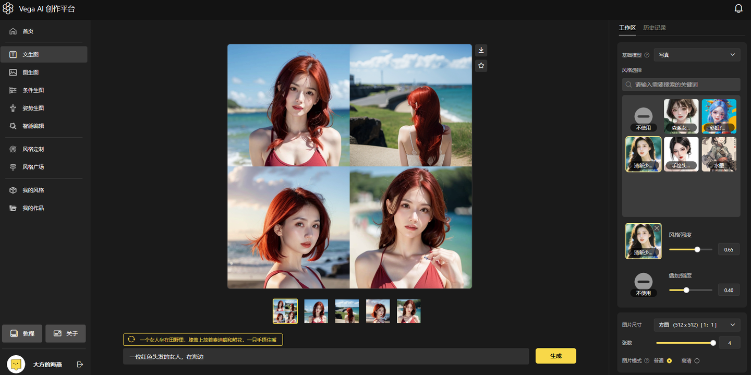Click the prompt text input field
The image size is (751, 375).
326,356
